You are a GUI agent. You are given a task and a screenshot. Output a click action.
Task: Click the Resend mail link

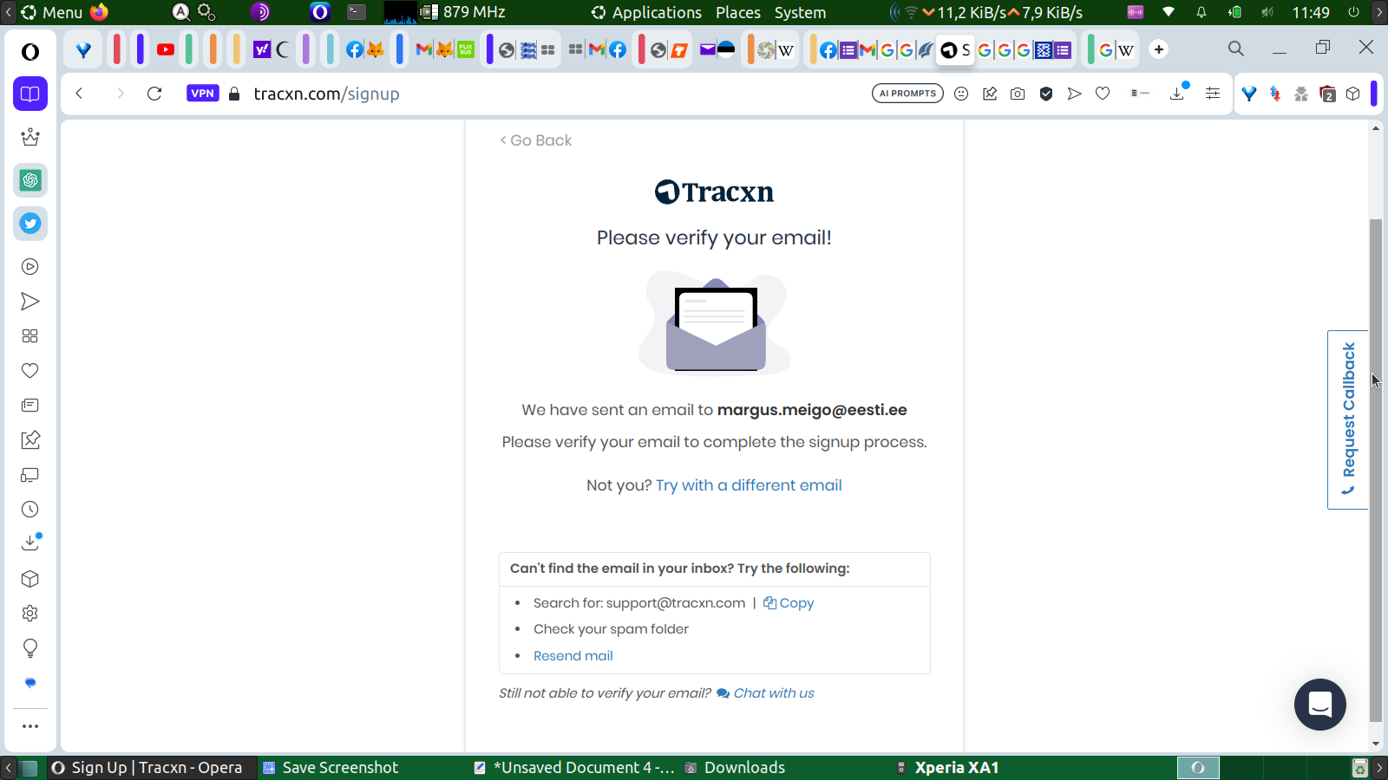point(573,656)
